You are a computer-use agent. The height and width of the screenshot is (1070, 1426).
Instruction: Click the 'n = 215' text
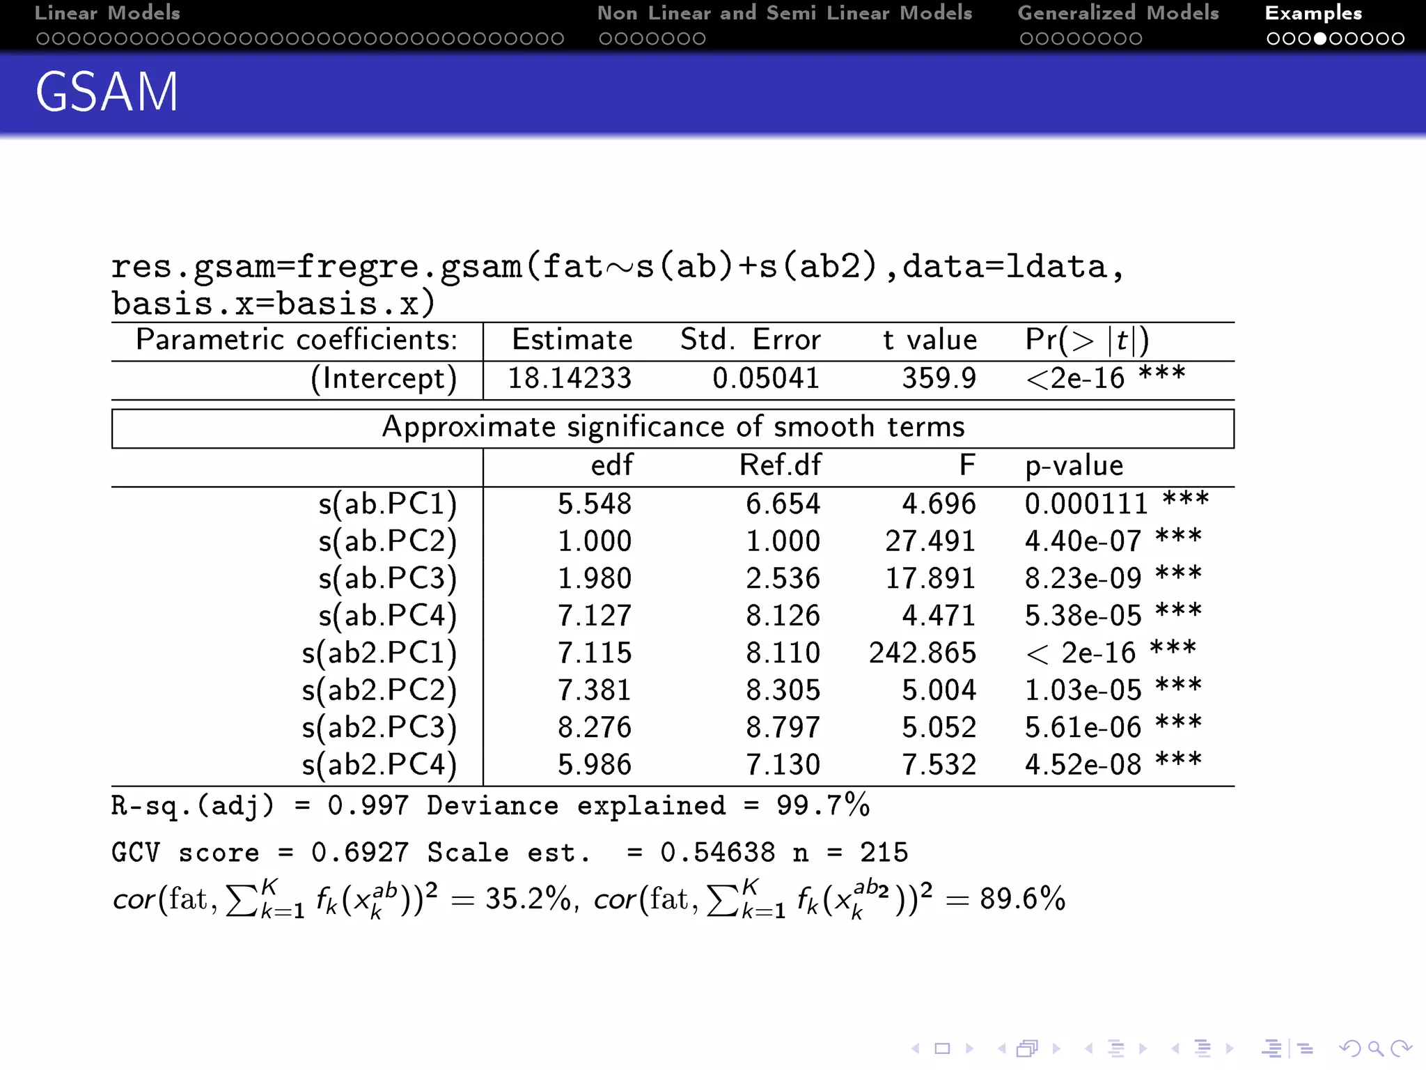pyautogui.click(x=850, y=853)
